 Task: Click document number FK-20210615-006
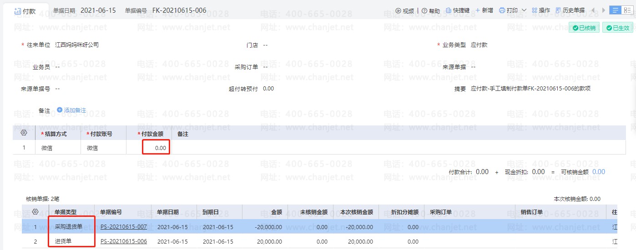click(x=179, y=10)
